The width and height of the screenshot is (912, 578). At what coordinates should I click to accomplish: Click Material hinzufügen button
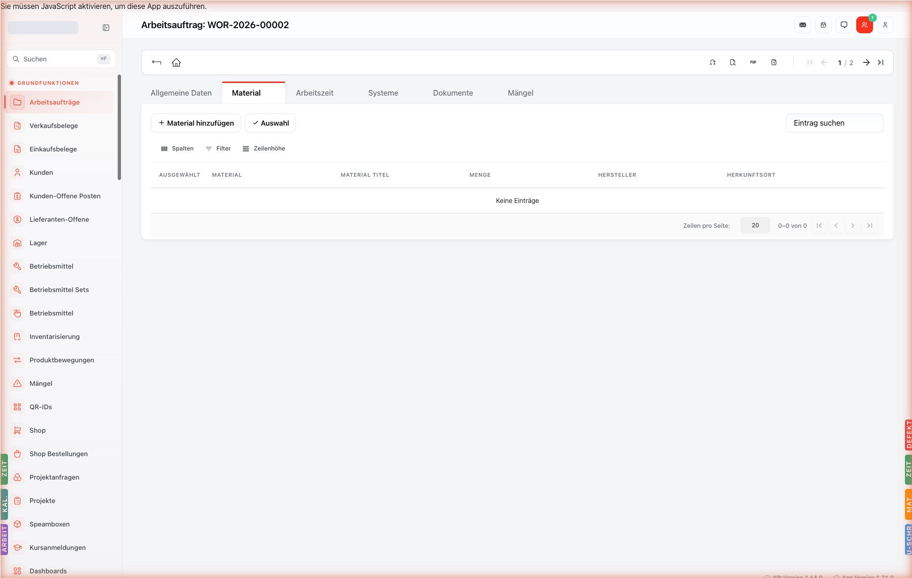[196, 123]
